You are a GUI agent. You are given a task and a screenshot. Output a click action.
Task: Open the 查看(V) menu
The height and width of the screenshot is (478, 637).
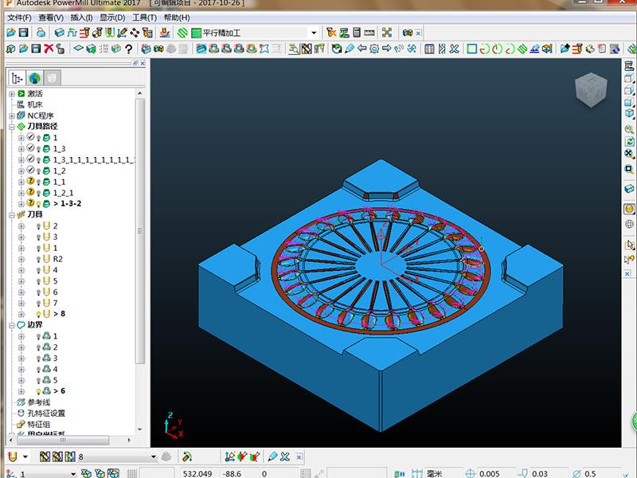(51, 18)
